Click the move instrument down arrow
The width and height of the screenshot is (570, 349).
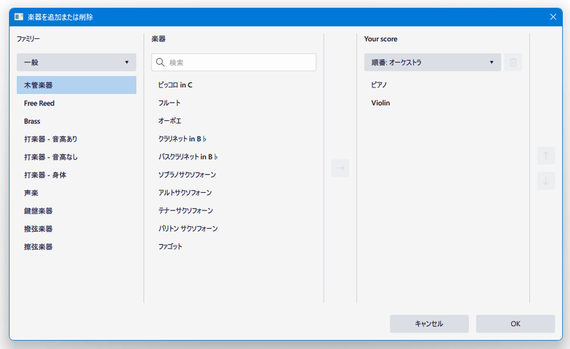tap(545, 181)
